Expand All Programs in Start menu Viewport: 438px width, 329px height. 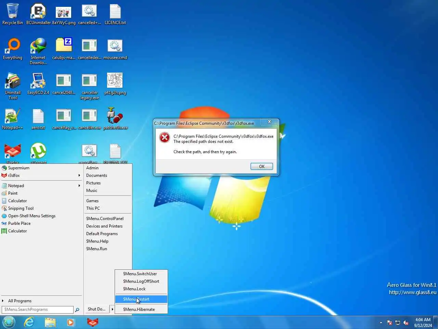tap(42, 301)
